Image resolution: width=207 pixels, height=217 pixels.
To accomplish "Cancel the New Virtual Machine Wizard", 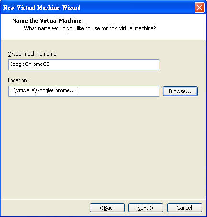I will tap(184, 208).
